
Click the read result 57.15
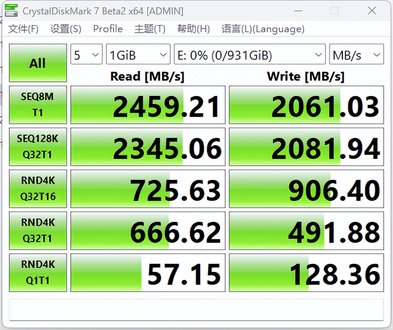click(x=148, y=272)
